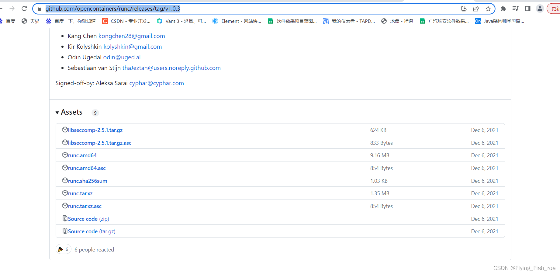Click the 更新 update button
Image resolution: width=560 pixels, height=274 pixels.
[x=555, y=9]
